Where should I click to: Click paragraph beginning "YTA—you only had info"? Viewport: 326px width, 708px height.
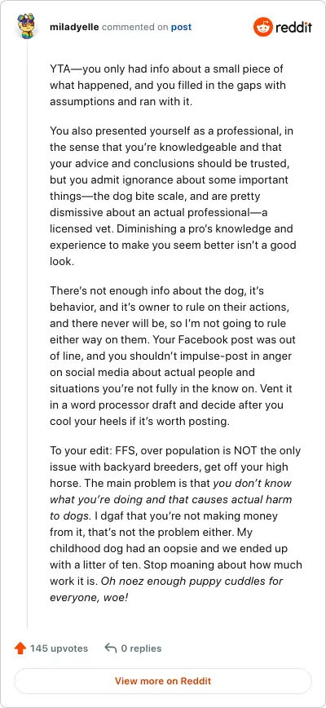pos(168,86)
